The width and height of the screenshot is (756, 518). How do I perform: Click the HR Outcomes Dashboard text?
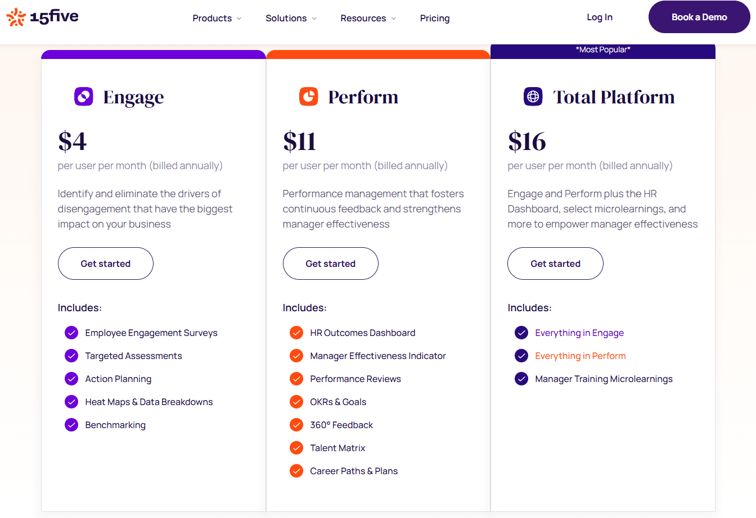point(363,333)
